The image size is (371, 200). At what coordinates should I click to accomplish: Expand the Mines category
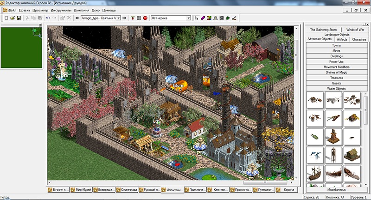point(337,51)
